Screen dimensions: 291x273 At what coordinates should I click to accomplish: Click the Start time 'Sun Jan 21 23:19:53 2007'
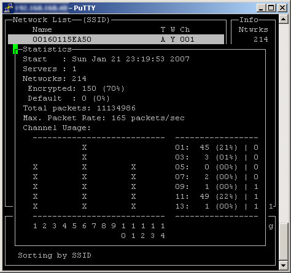point(131,59)
